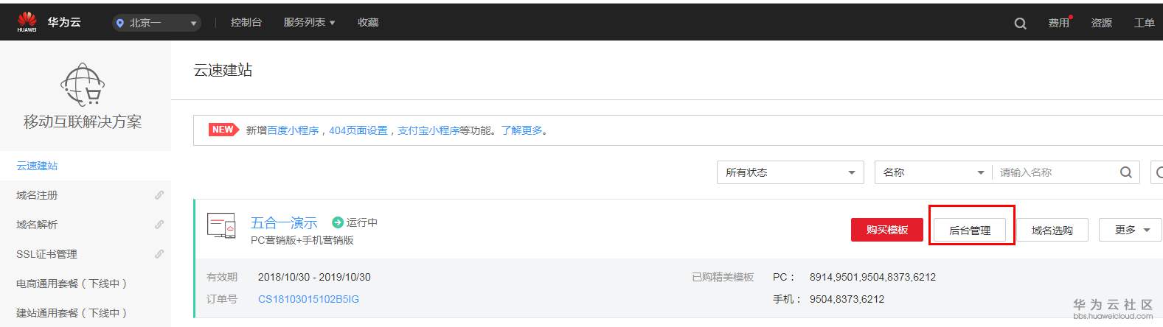The image size is (1163, 327).
Task: Click the red 购买模板 button
Action: coord(887,230)
